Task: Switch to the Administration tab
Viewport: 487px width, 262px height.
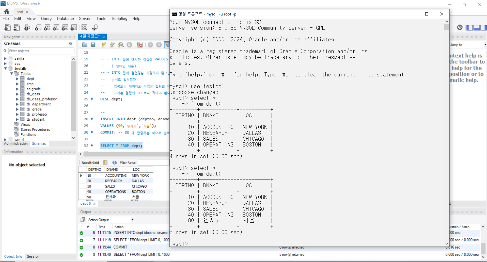Action: [x=16, y=143]
